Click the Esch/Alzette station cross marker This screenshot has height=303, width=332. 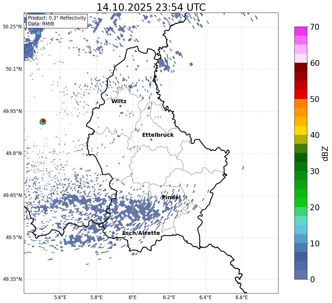click(131, 238)
